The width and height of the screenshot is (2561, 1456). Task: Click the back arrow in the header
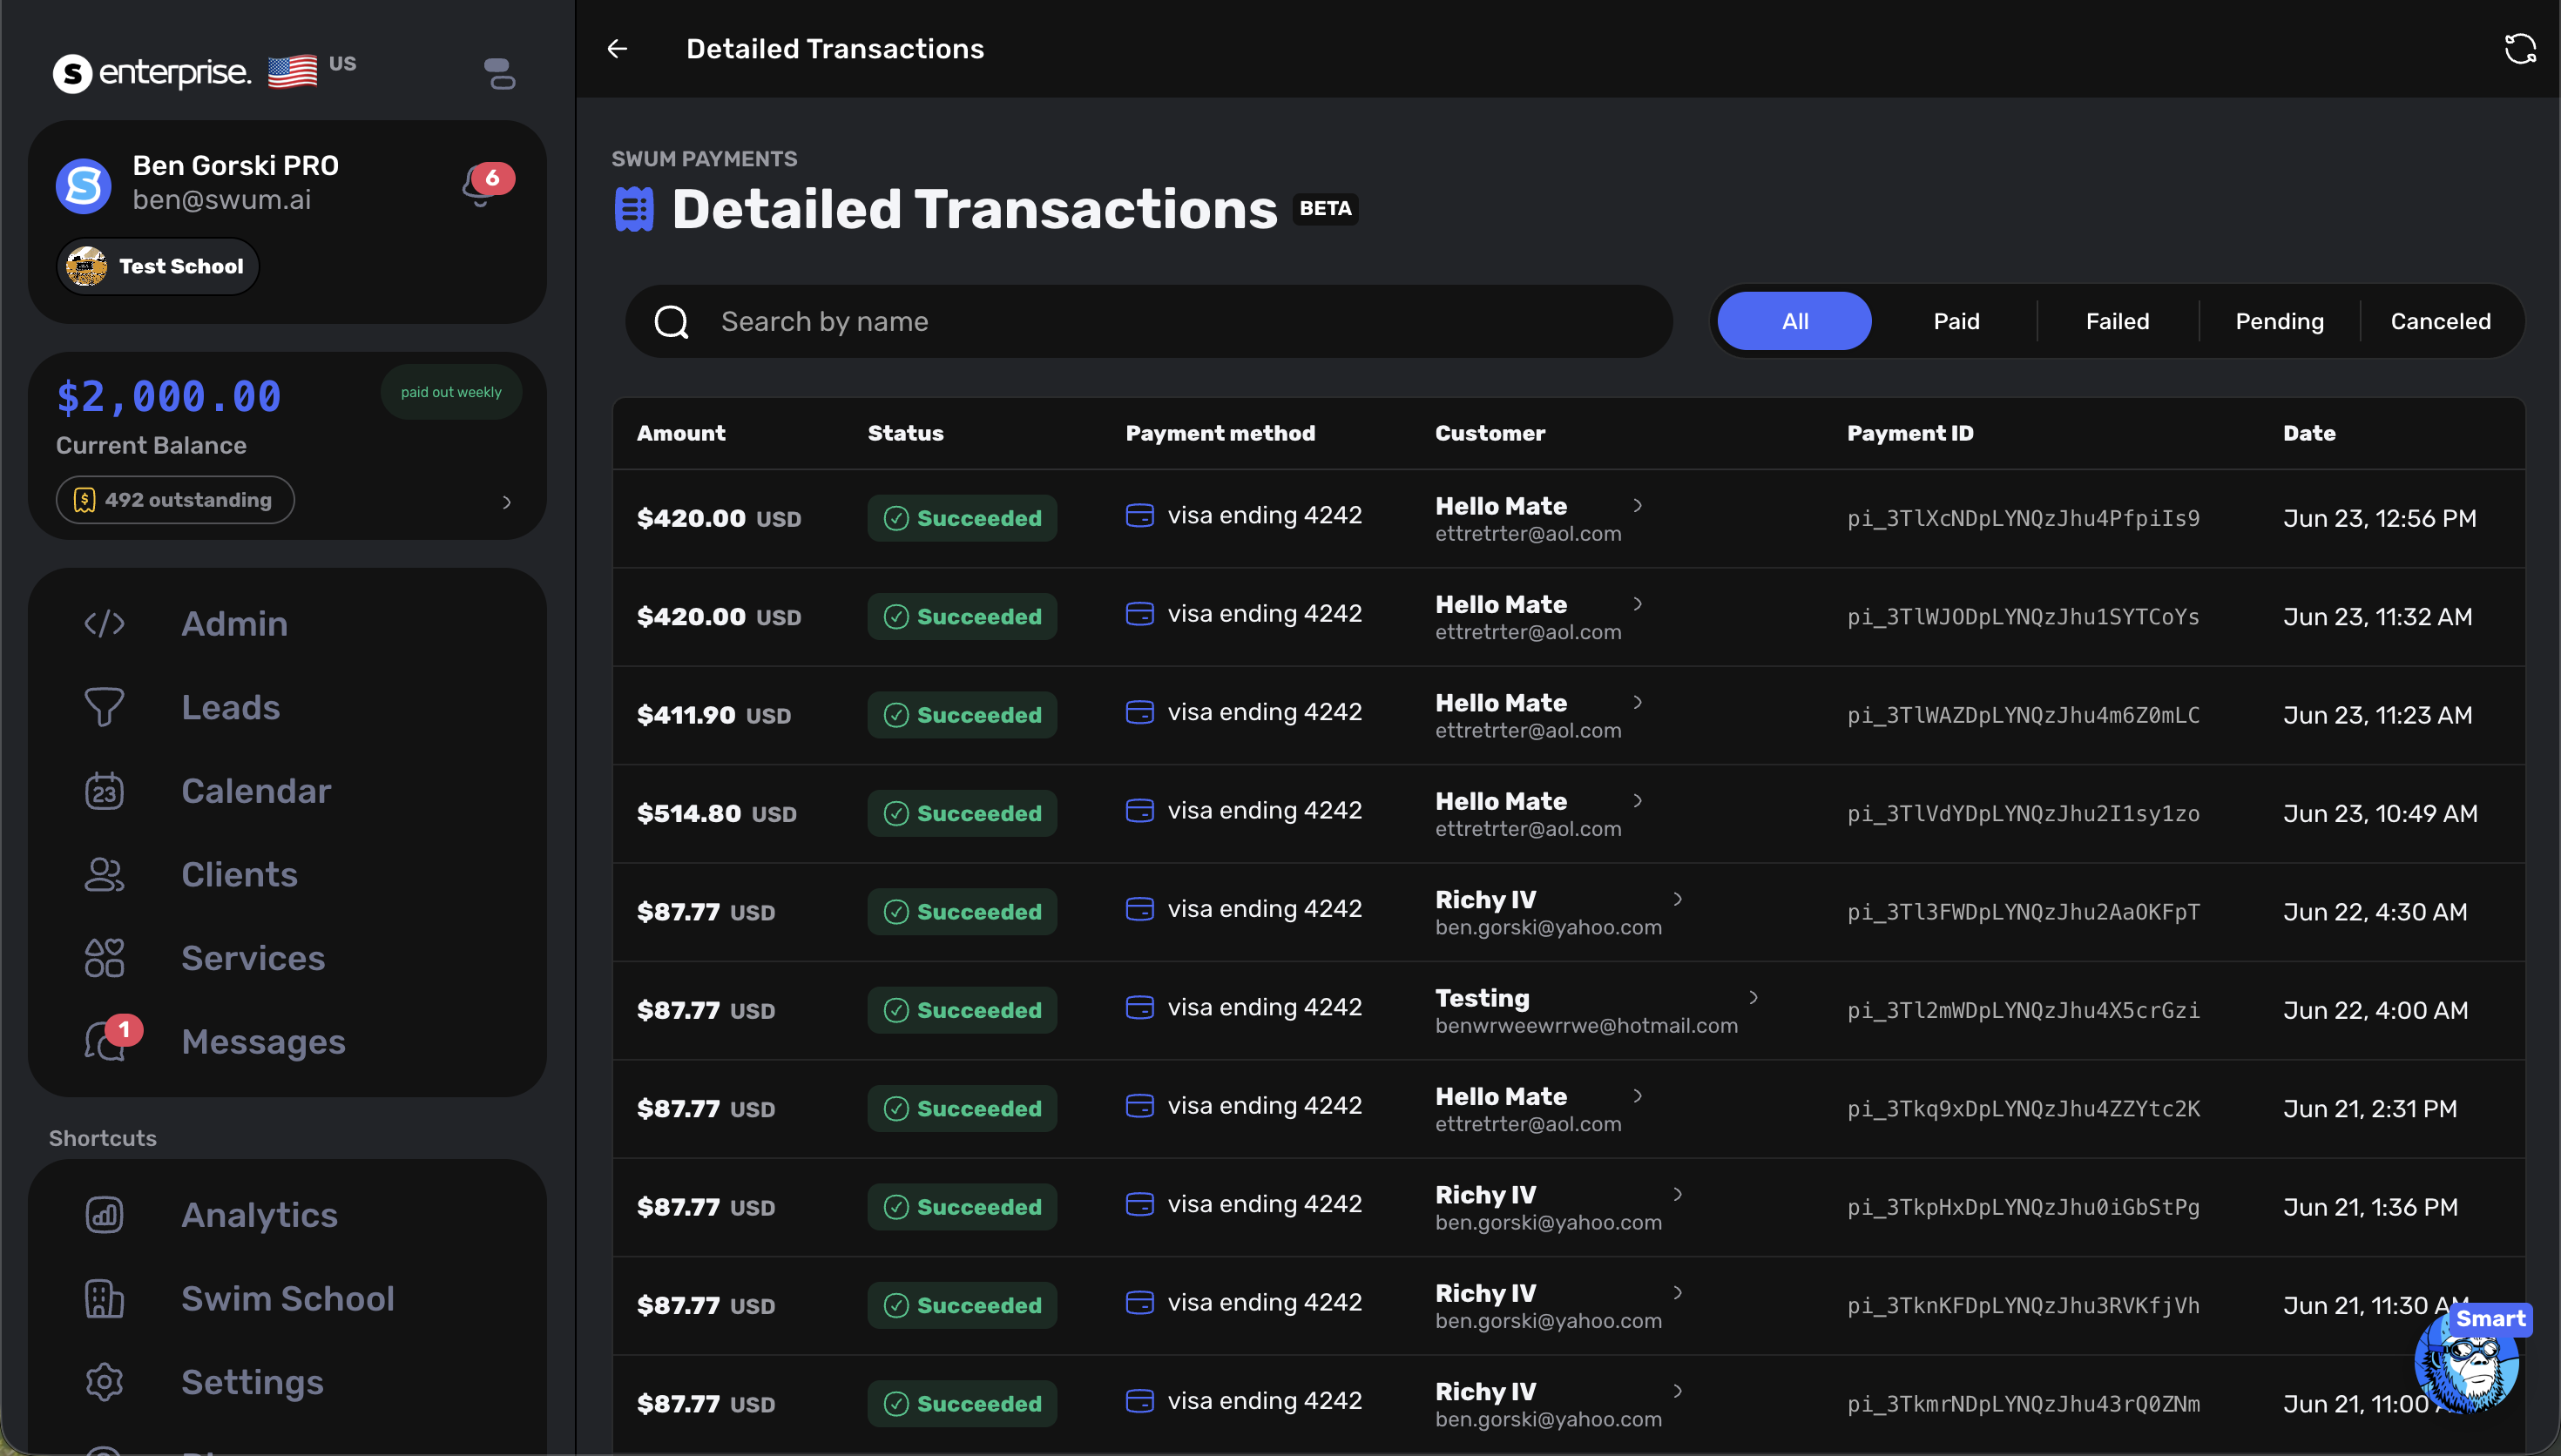coord(617,48)
